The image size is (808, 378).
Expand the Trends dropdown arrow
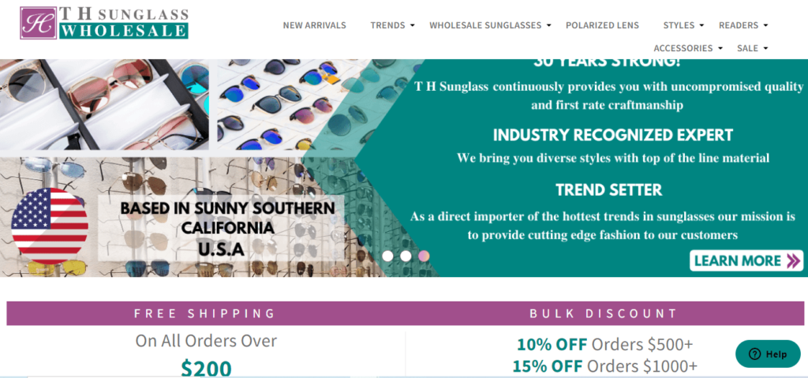click(x=412, y=25)
